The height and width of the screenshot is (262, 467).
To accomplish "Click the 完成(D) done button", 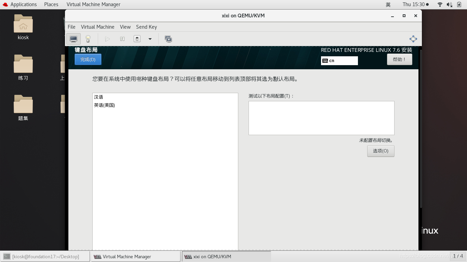I will click(x=88, y=59).
